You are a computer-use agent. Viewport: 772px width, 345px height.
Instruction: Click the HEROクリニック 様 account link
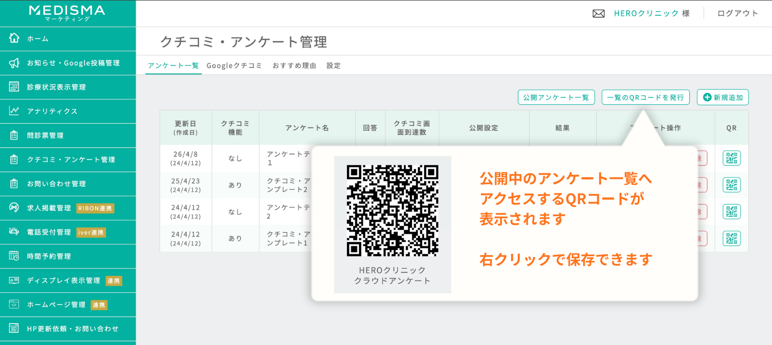click(x=652, y=14)
